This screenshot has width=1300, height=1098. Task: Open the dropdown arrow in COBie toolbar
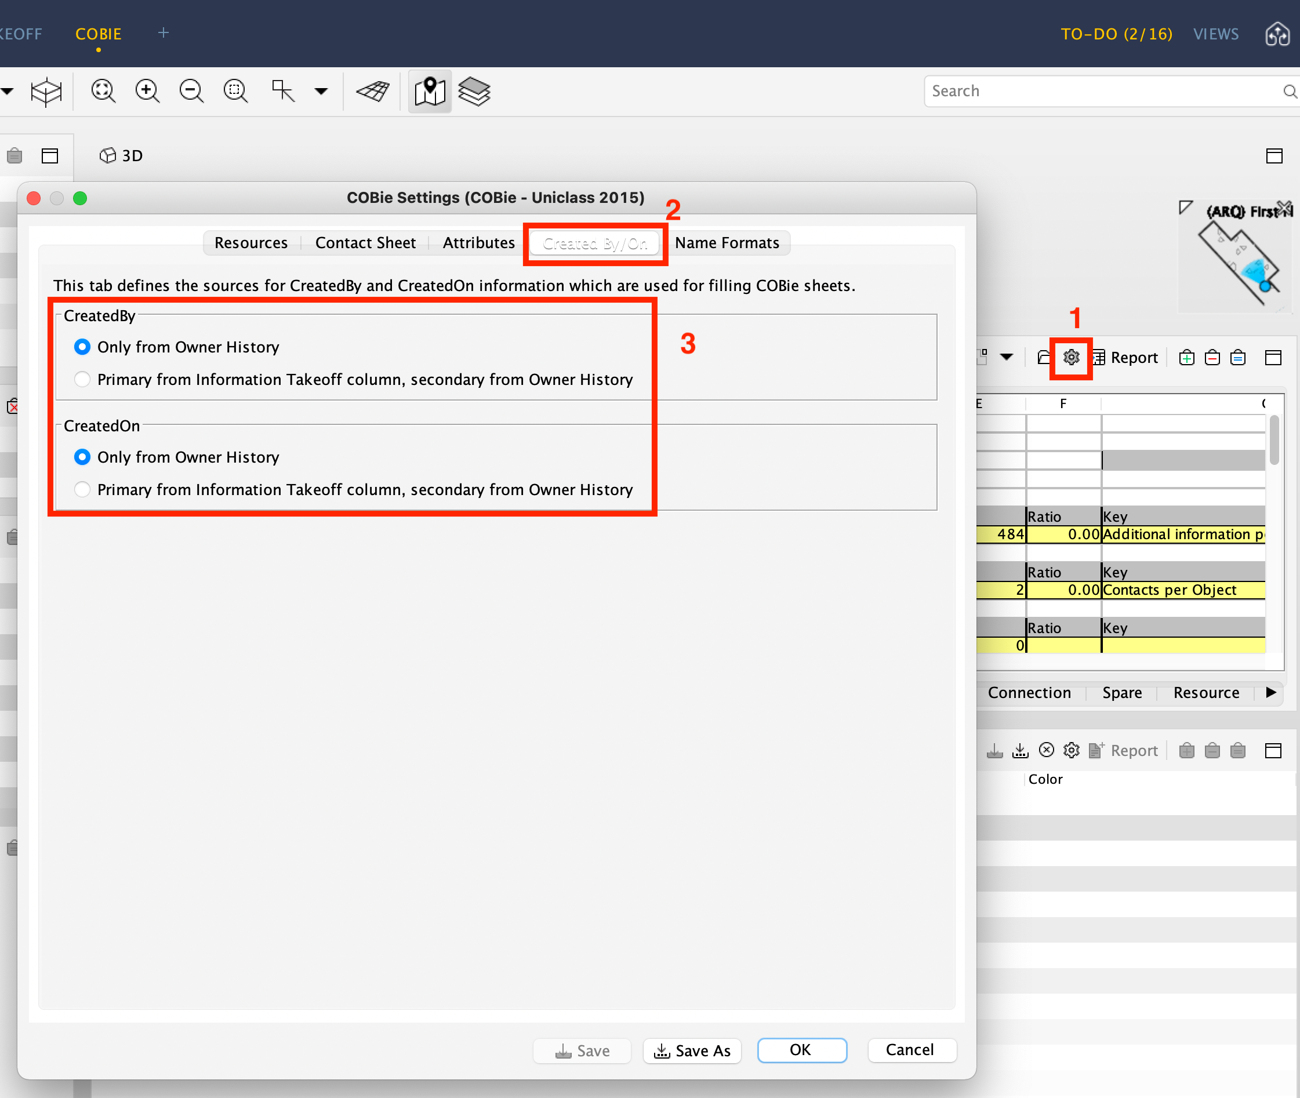1007,357
